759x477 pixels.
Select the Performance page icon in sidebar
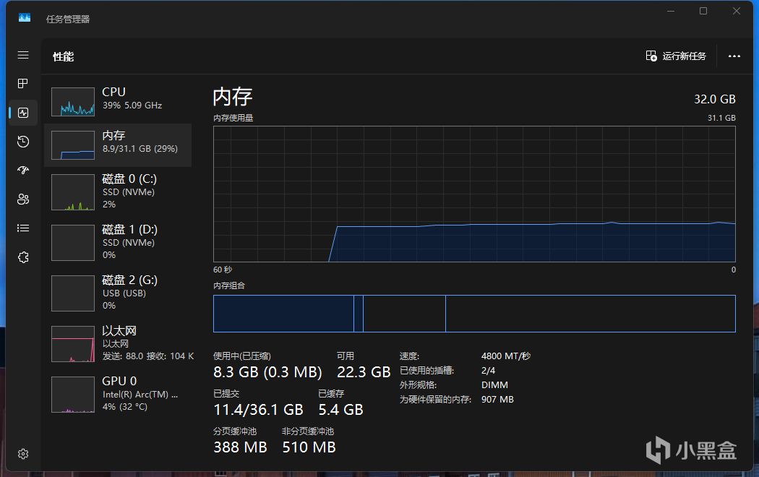pos(22,113)
